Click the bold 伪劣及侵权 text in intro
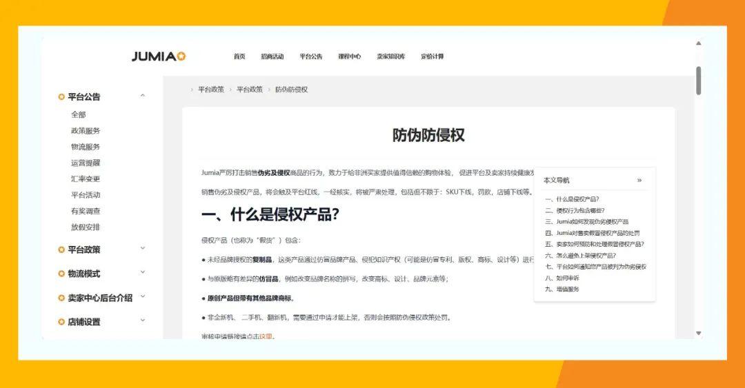 [x=274, y=173]
